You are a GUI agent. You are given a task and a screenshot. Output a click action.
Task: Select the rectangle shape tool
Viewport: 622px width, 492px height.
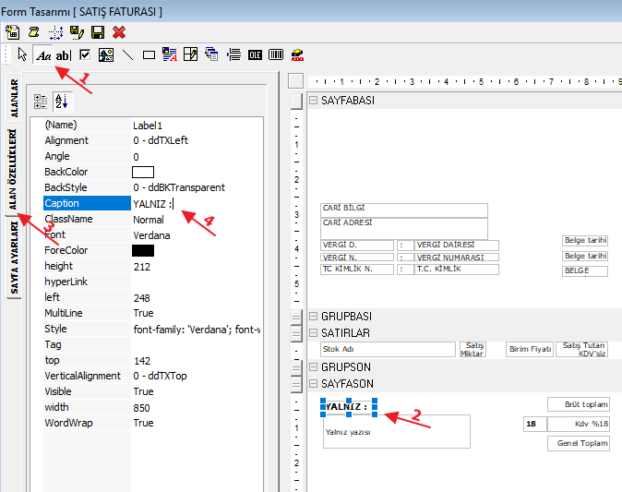click(x=149, y=54)
